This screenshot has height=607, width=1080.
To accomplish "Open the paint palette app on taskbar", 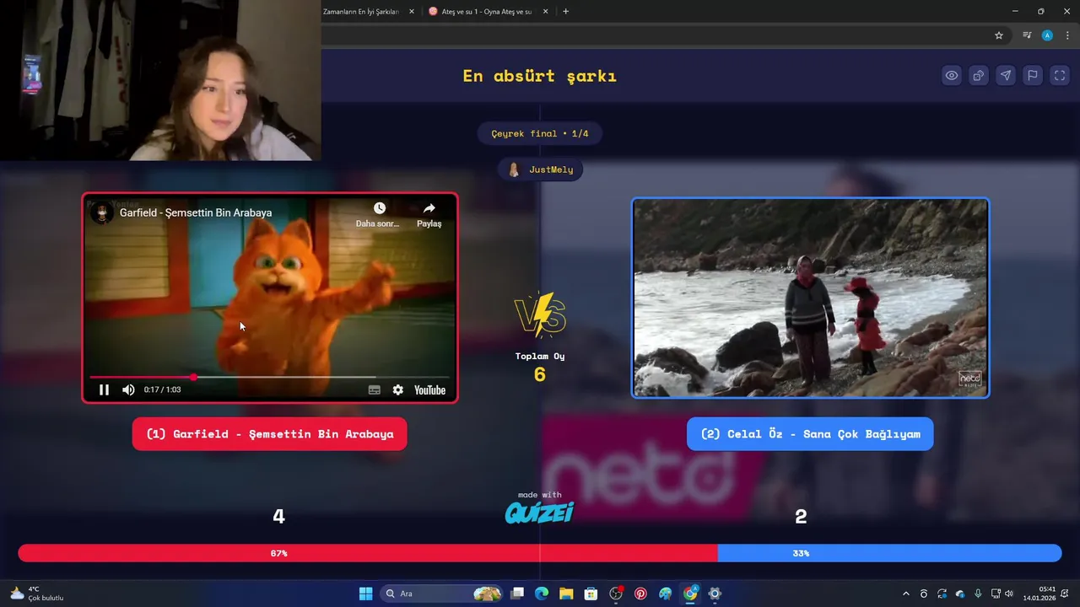I will [x=665, y=594].
